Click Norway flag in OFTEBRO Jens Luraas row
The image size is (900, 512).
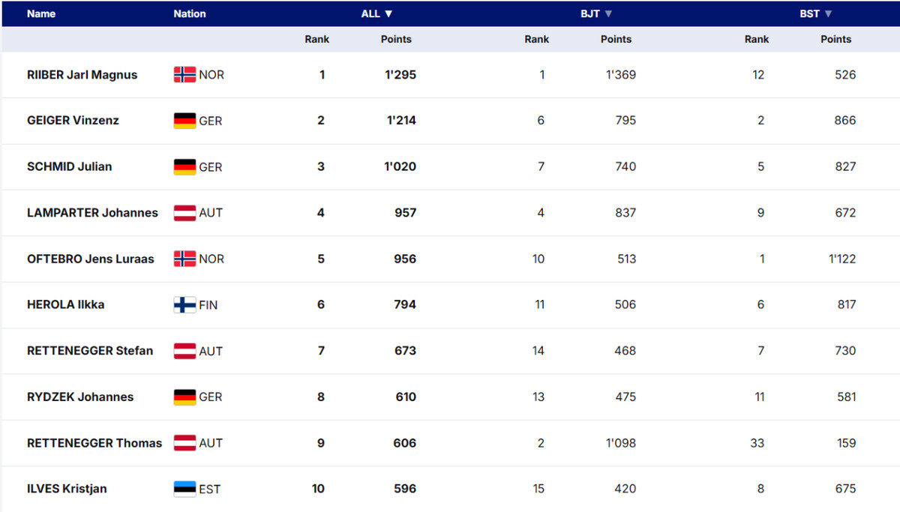coord(184,259)
